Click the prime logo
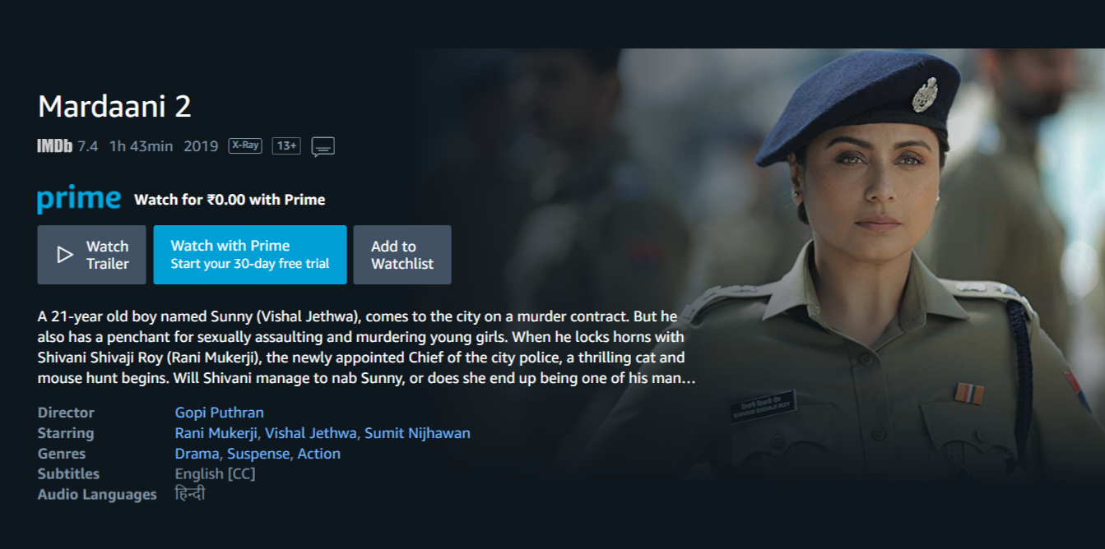This screenshot has height=549, width=1105. (79, 199)
